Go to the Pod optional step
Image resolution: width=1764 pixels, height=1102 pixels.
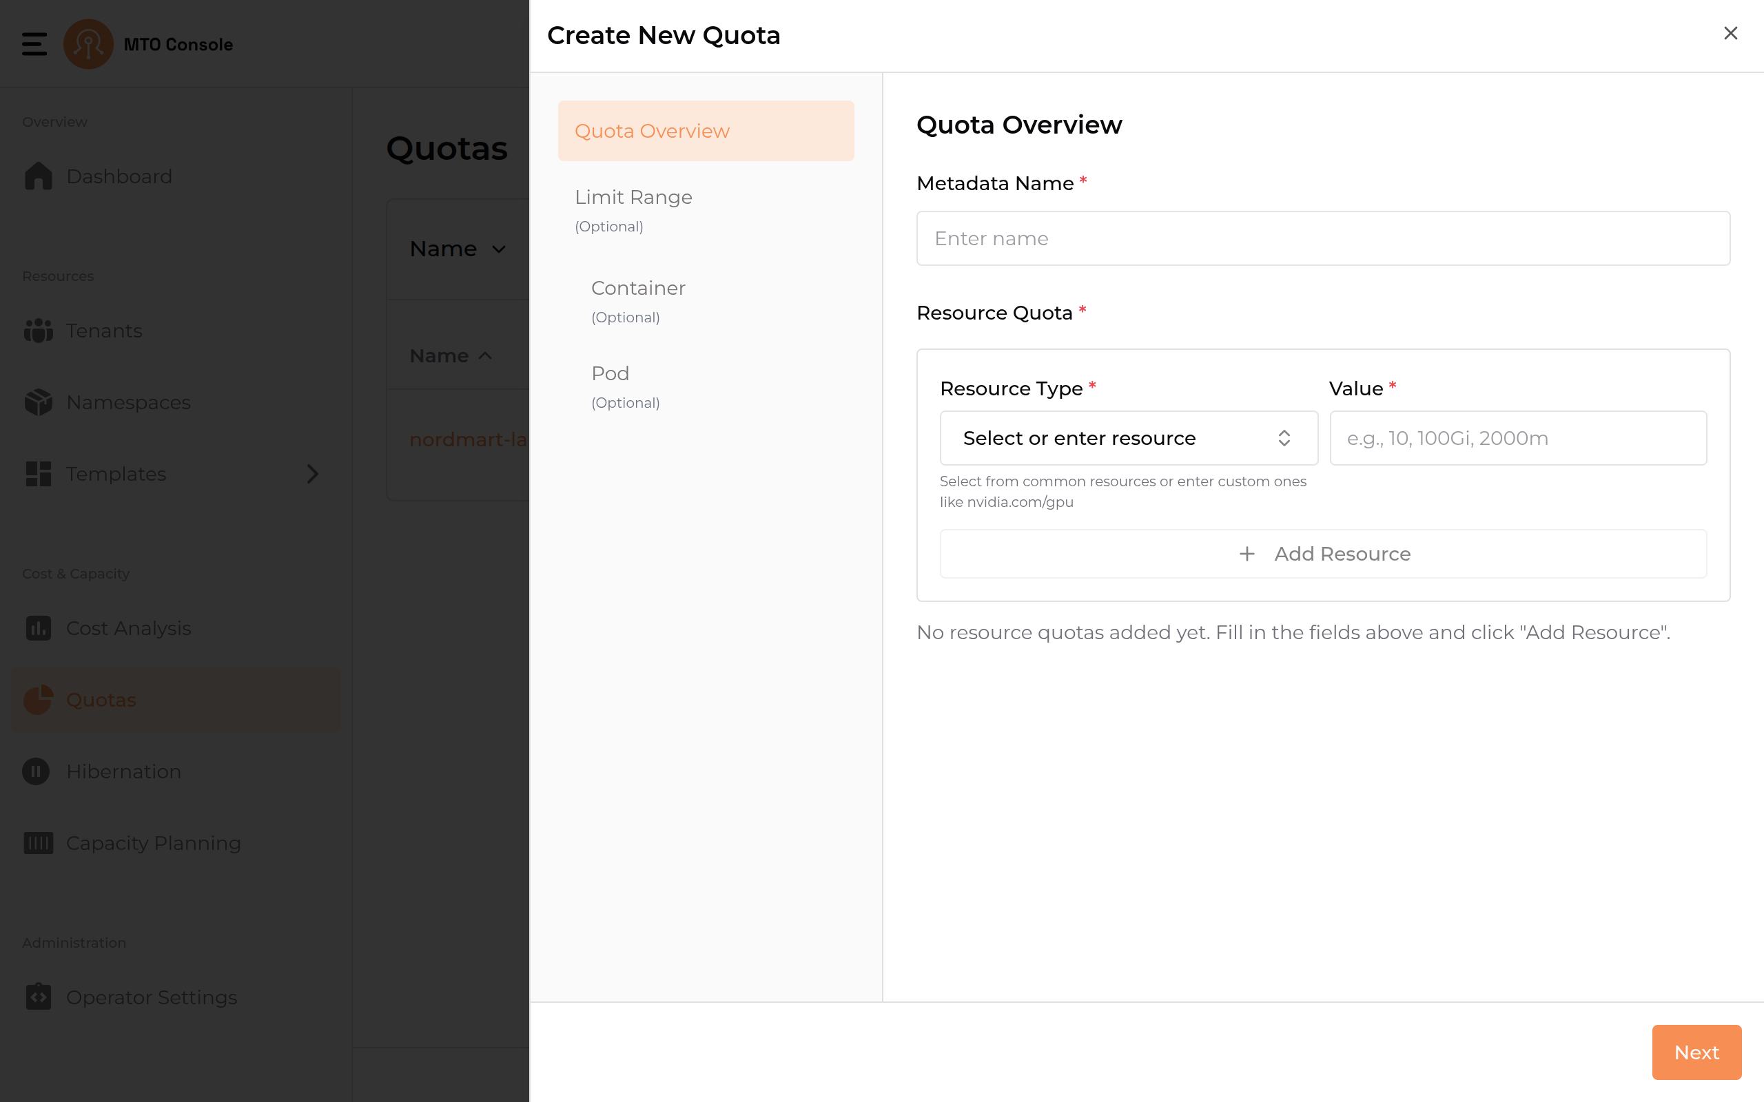click(x=625, y=386)
